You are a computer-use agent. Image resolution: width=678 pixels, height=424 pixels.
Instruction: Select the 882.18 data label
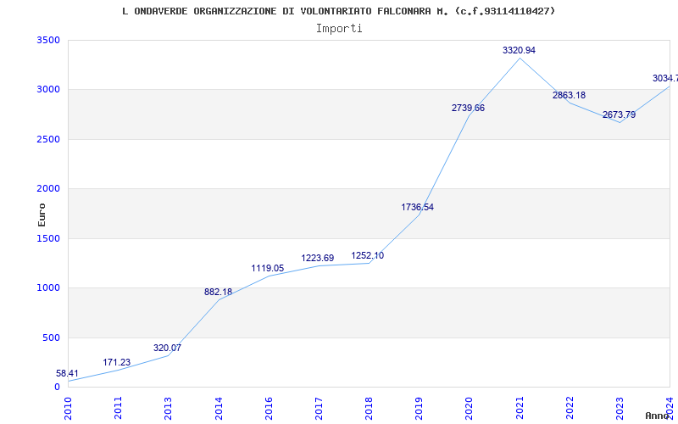click(x=218, y=292)
